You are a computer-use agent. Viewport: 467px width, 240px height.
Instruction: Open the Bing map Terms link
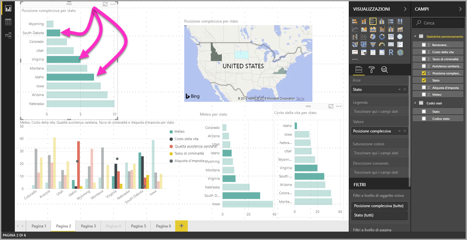click(x=300, y=99)
